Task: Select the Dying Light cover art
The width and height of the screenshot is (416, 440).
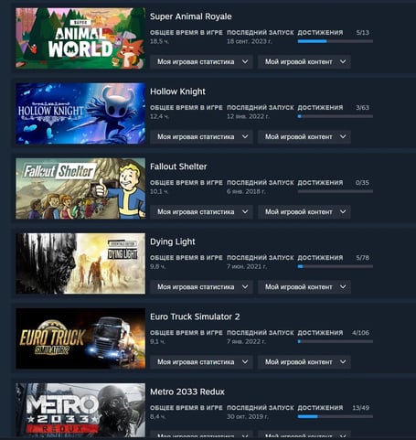Action: tap(80, 263)
